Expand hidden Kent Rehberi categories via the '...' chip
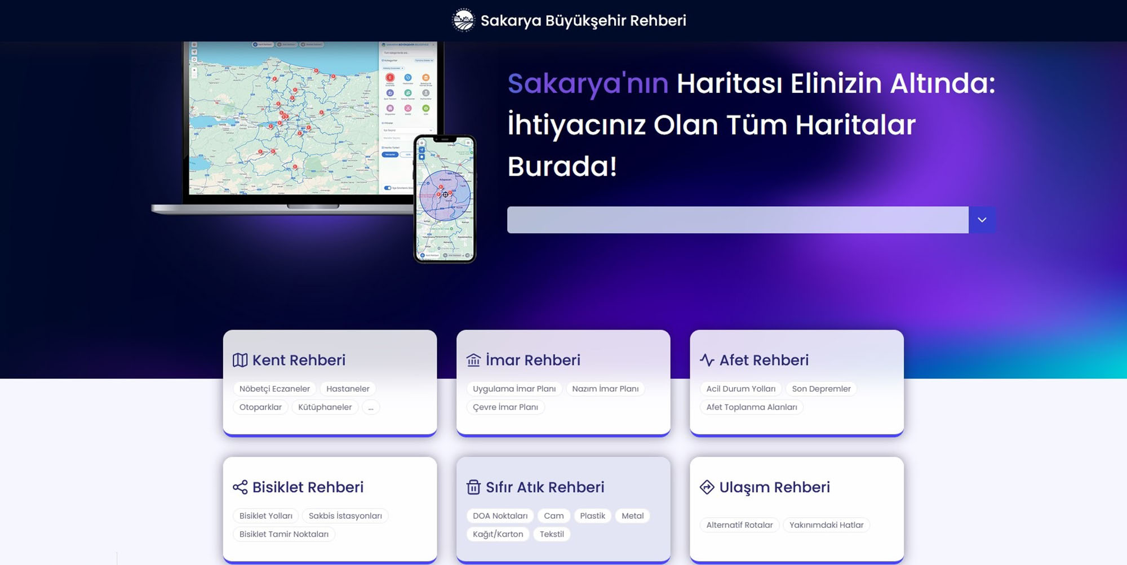Image resolution: width=1127 pixels, height=565 pixels. pyautogui.click(x=371, y=407)
